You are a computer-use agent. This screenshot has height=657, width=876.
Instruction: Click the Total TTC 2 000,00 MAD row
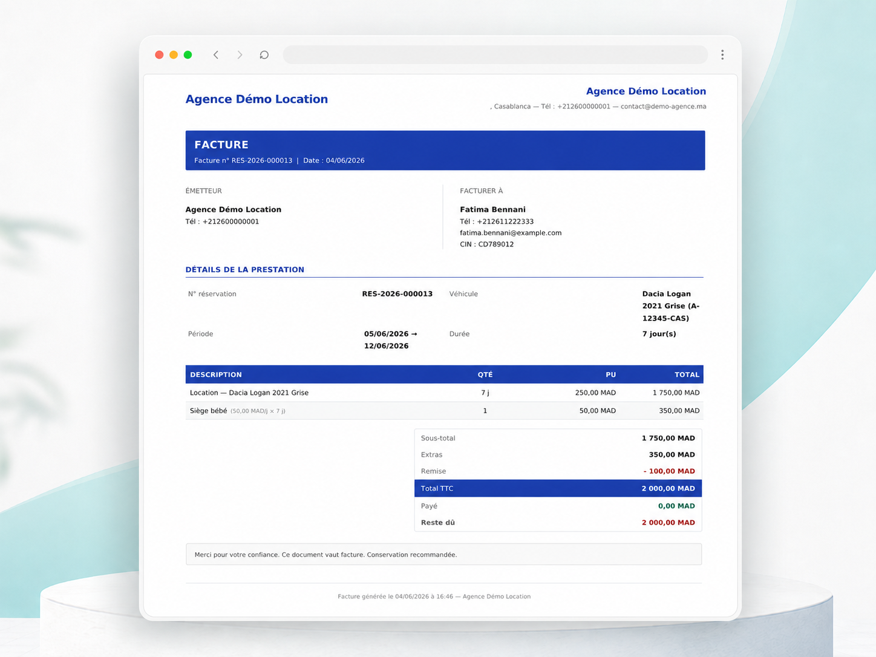click(558, 489)
